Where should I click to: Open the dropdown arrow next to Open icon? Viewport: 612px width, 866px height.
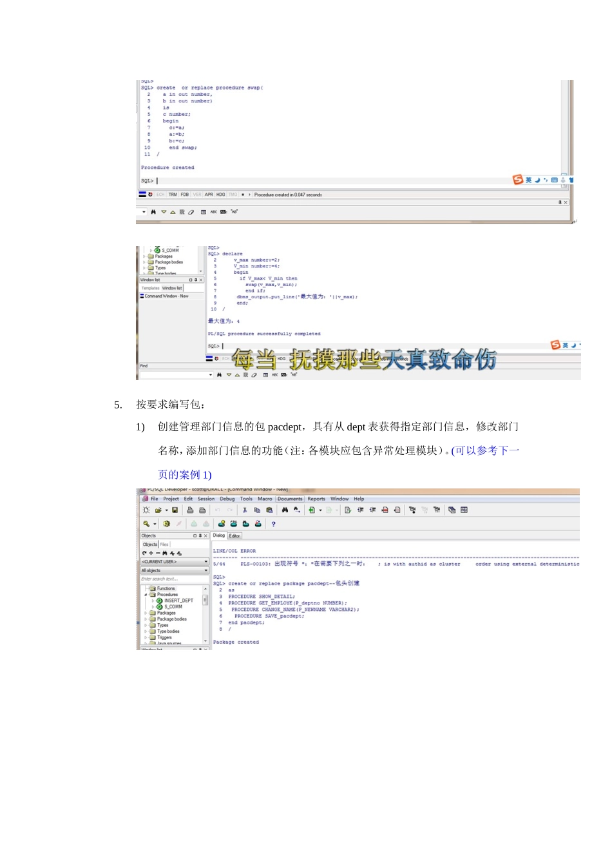(166, 510)
